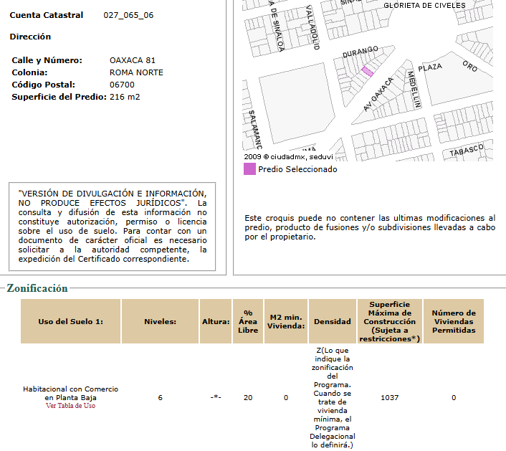Click the '2009 © ciudadmx, seduvi' map credit
506x451 pixels.
288,156
